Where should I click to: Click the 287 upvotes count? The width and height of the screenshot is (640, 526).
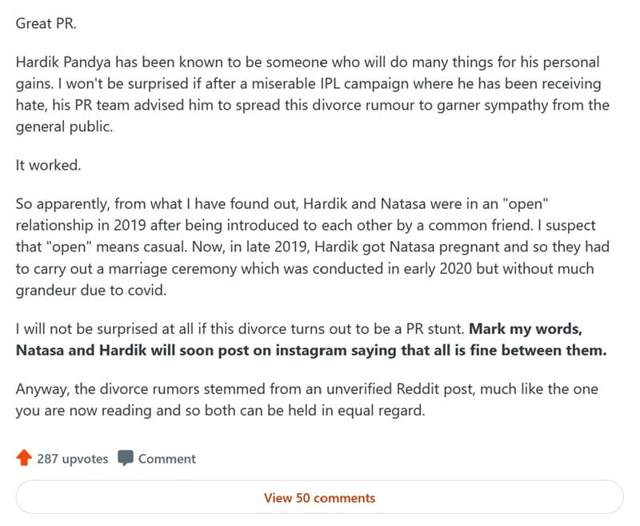[x=73, y=459]
